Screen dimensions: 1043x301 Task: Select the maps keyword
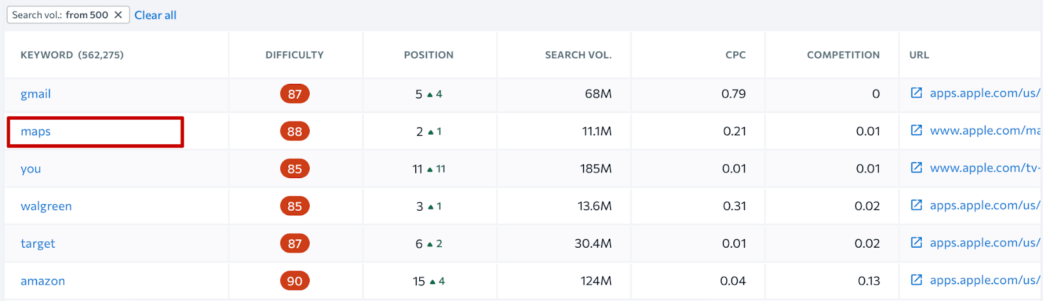coord(36,131)
